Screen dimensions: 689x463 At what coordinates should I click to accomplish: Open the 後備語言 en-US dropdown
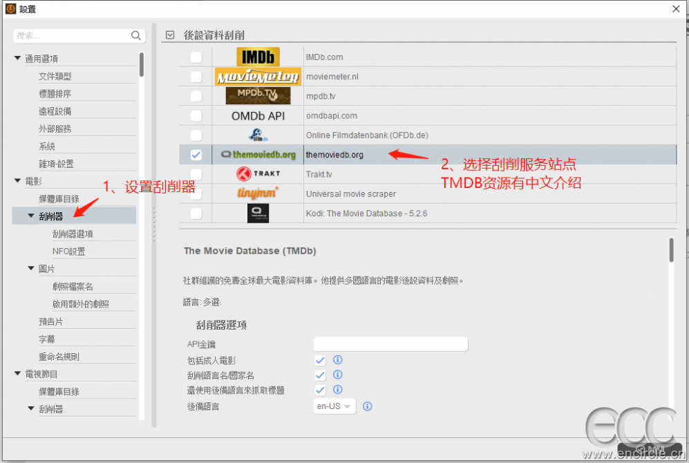334,406
